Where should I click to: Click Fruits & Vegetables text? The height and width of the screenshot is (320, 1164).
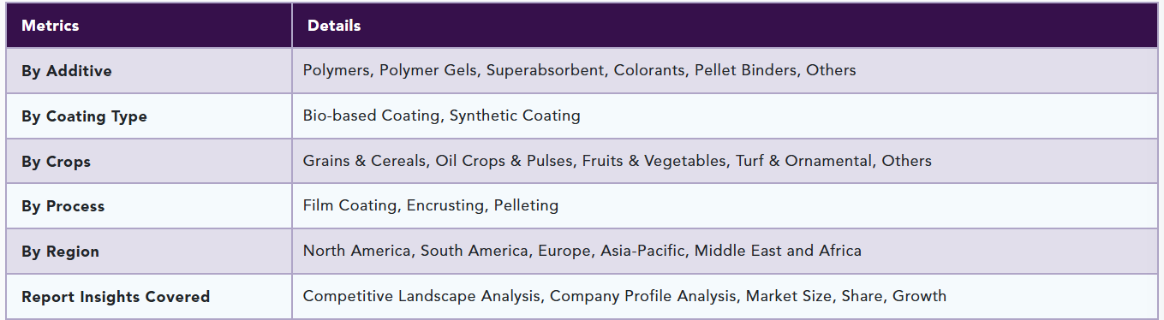(x=654, y=161)
